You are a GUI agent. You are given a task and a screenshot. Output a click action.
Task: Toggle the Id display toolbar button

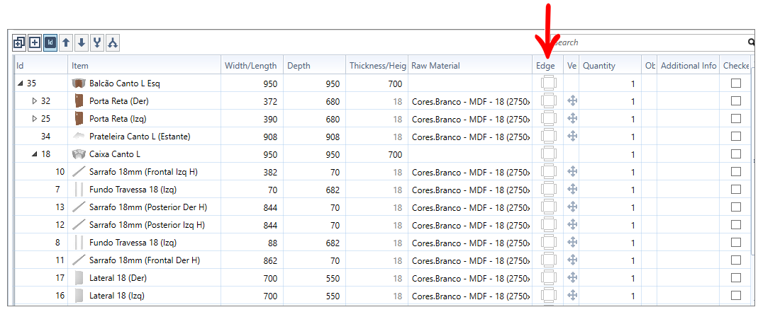pyautogui.click(x=50, y=43)
